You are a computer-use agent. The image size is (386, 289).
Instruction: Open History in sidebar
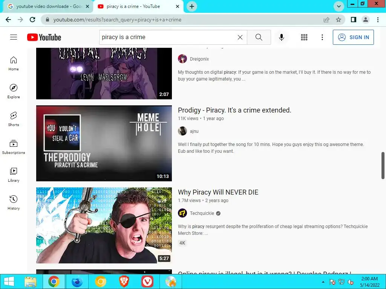point(14,202)
